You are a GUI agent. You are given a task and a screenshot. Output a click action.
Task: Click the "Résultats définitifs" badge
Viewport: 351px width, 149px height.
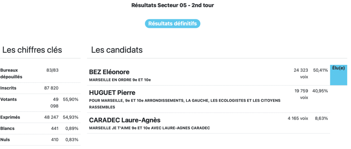(x=172, y=24)
